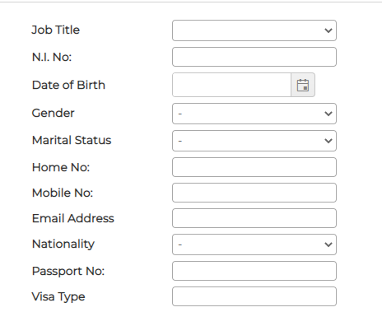
Task: Click the Gender label text
Action: [x=54, y=113]
